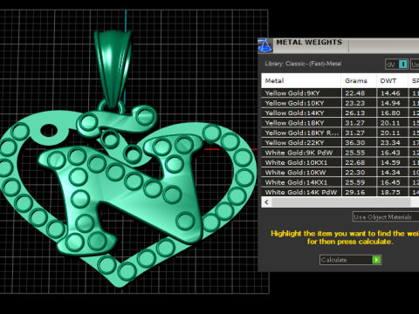419x314 pixels.
Task: Click the 23.23 grams value
Action: 354,103
